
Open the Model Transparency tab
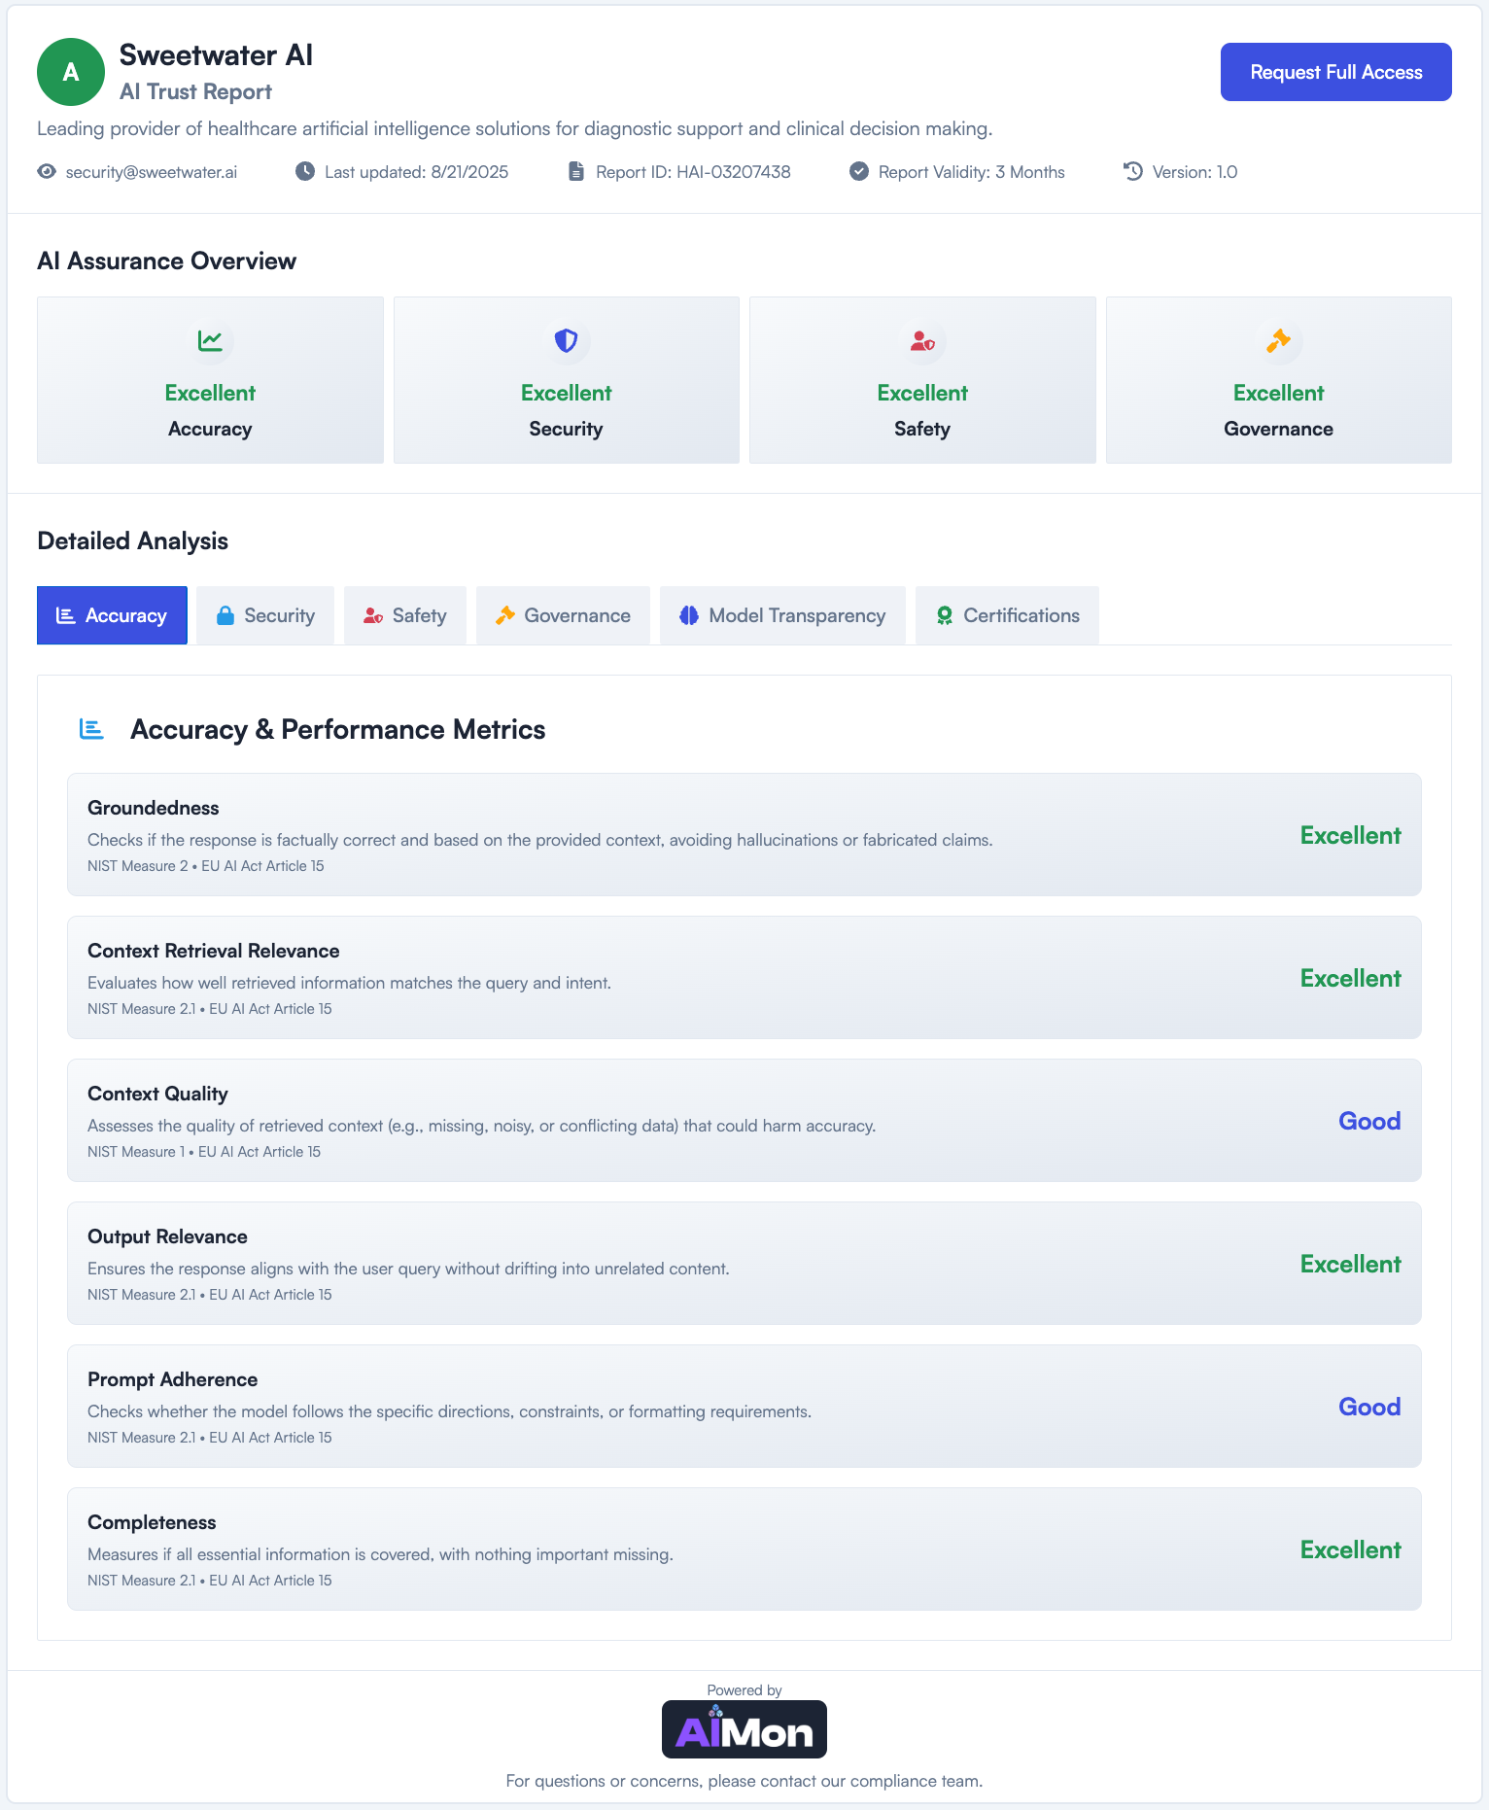pos(782,615)
